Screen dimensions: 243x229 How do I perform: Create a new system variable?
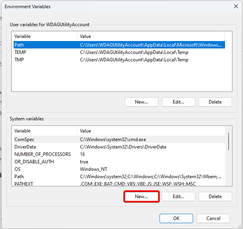142,197
